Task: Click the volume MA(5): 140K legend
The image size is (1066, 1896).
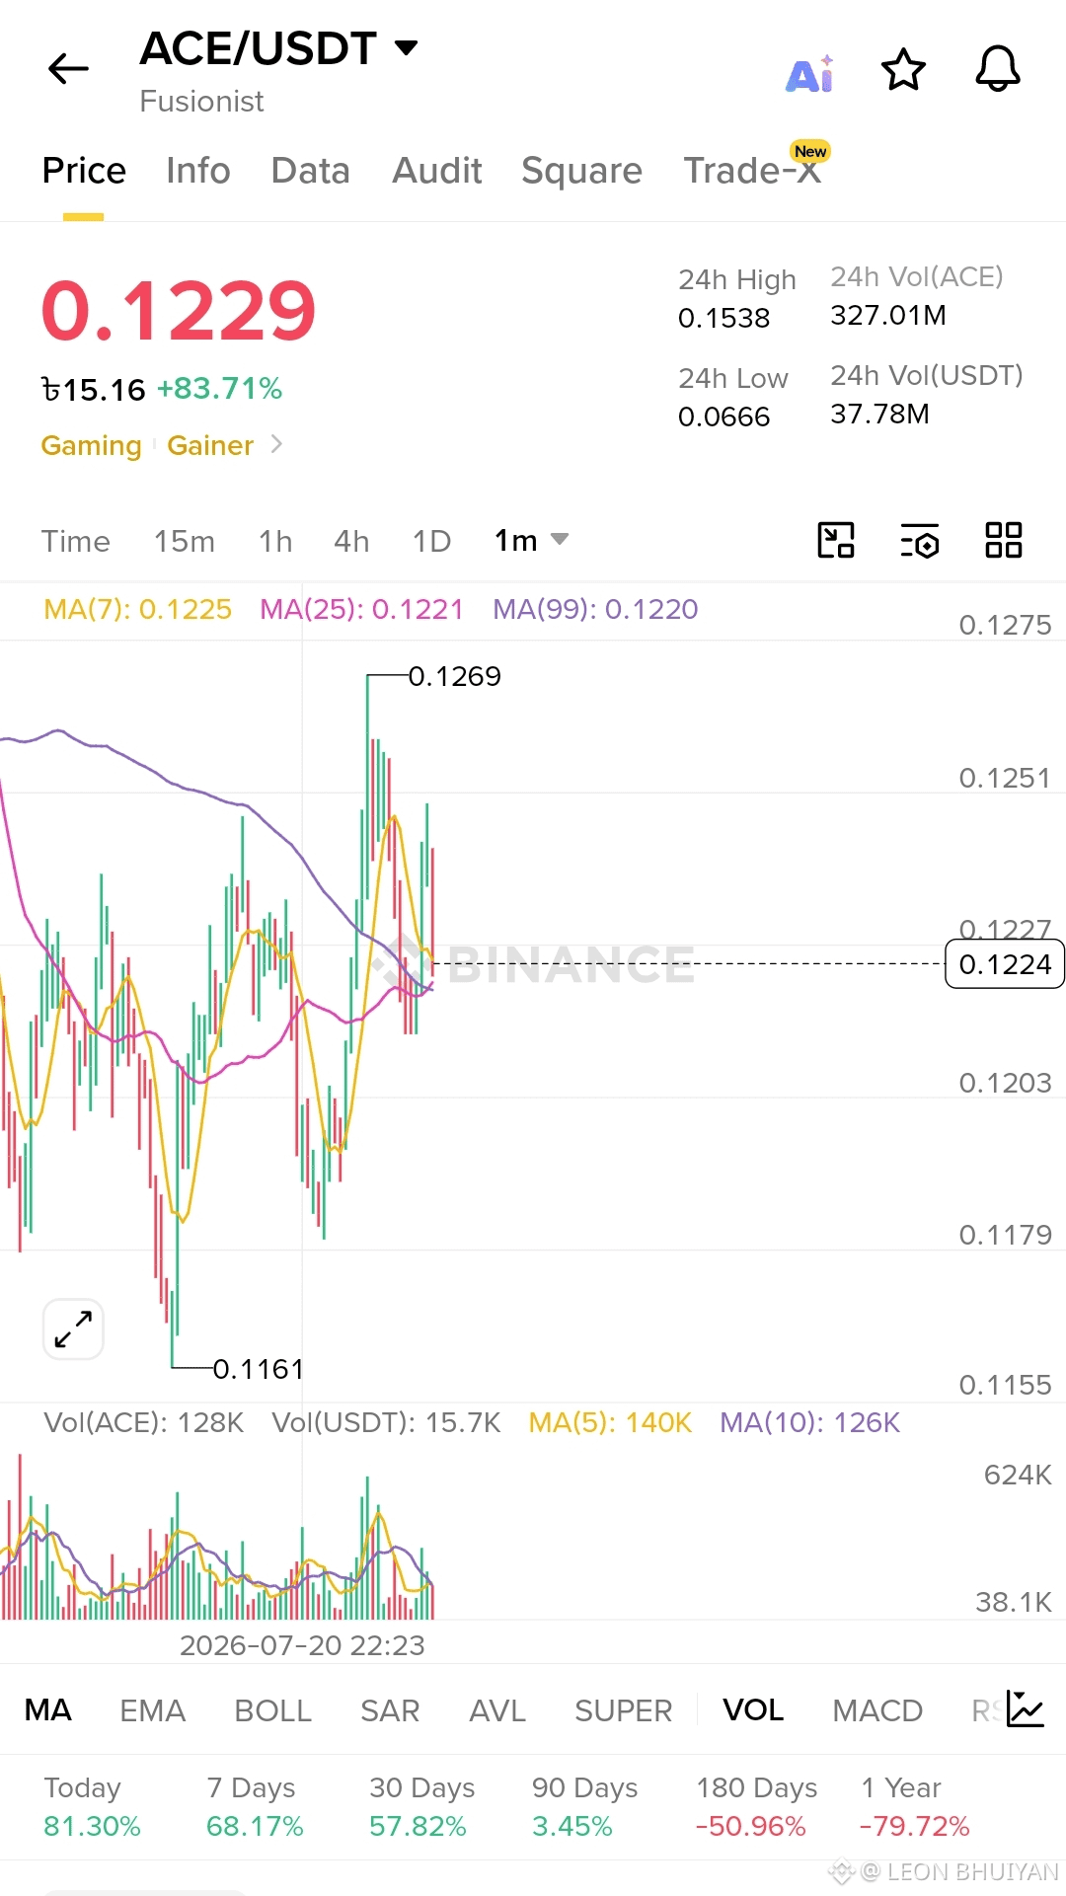Action: tap(610, 1422)
